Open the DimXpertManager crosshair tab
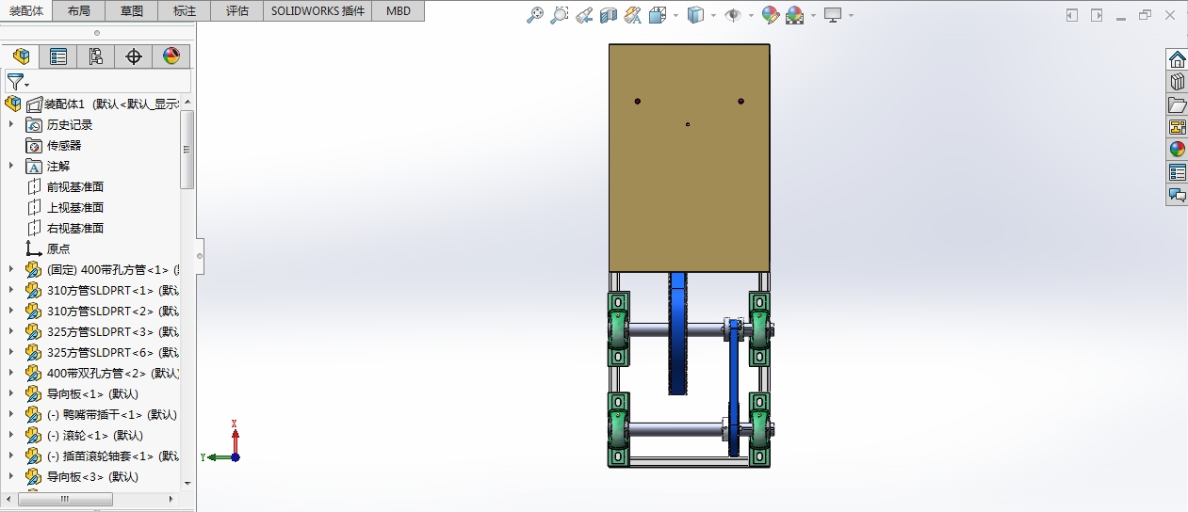This screenshot has height=512, width=1188. click(x=134, y=56)
